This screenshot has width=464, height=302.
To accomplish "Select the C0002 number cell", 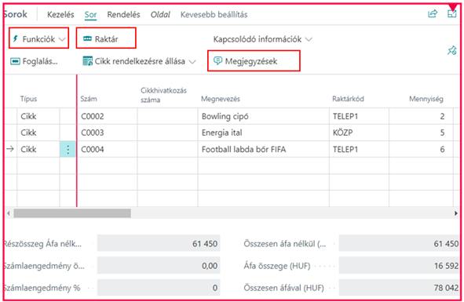I will coord(107,116).
